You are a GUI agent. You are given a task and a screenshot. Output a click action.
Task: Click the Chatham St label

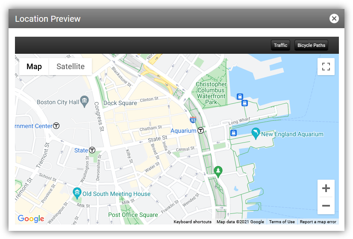click(150, 128)
